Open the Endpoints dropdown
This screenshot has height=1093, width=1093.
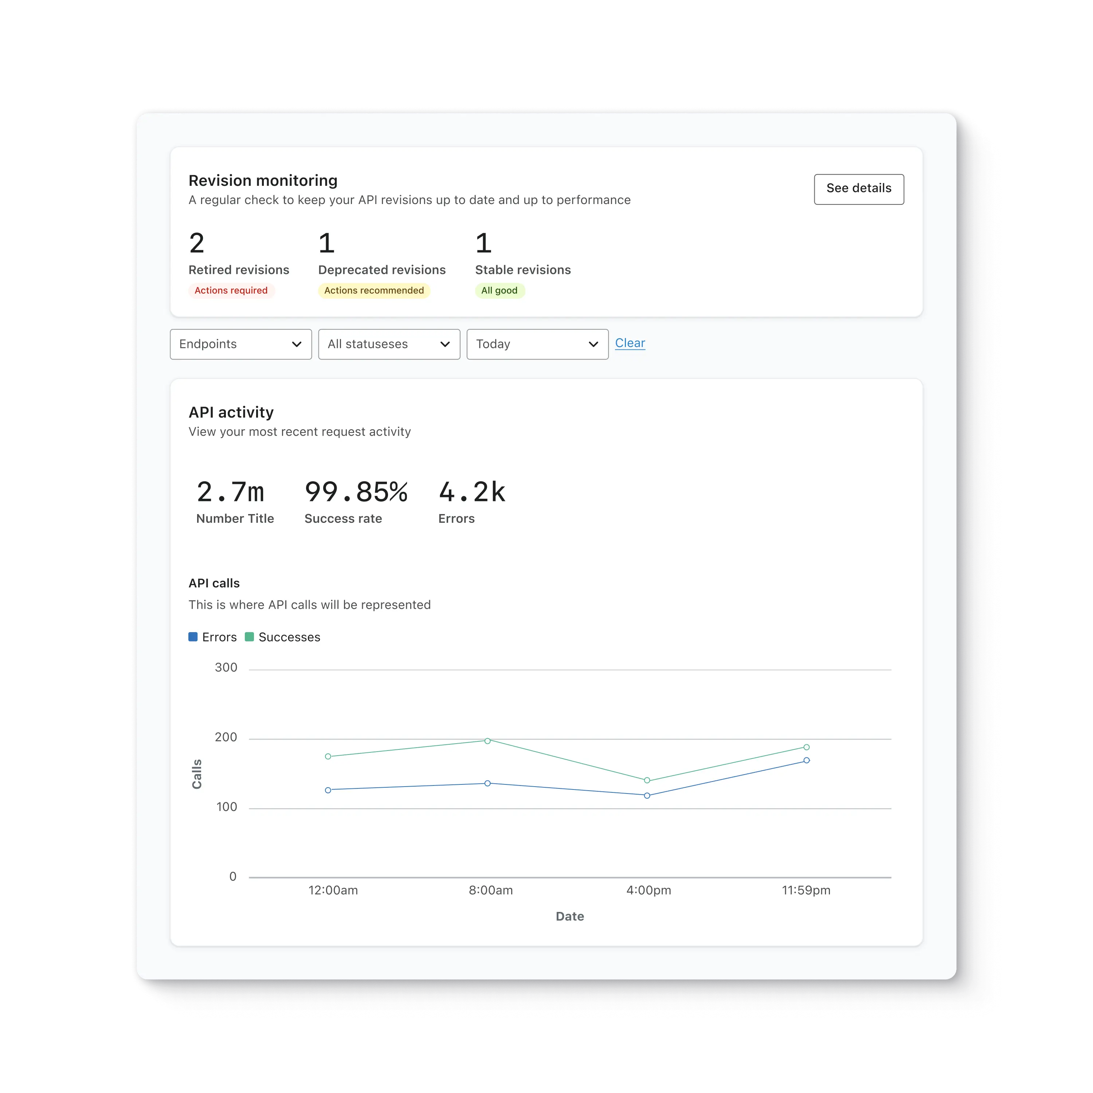pyautogui.click(x=240, y=344)
